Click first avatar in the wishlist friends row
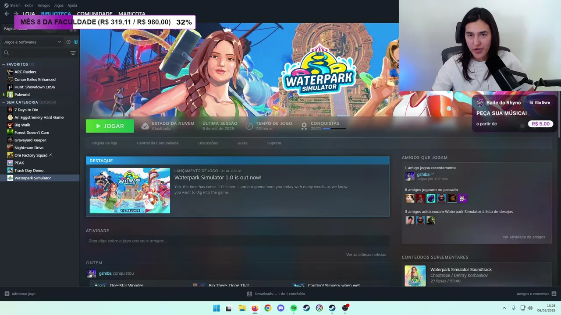Image resolution: width=561 pixels, height=315 pixels. (x=410, y=220)
